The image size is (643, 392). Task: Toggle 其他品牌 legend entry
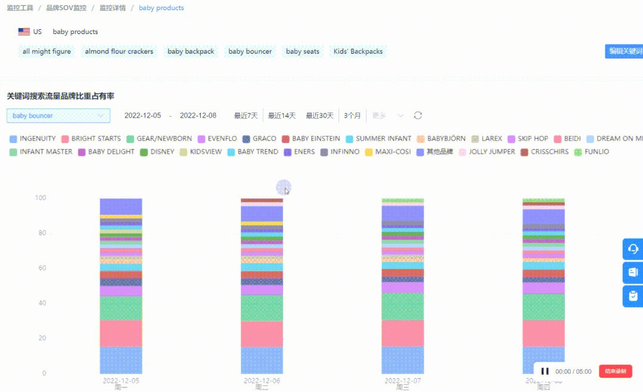(434, 152)
